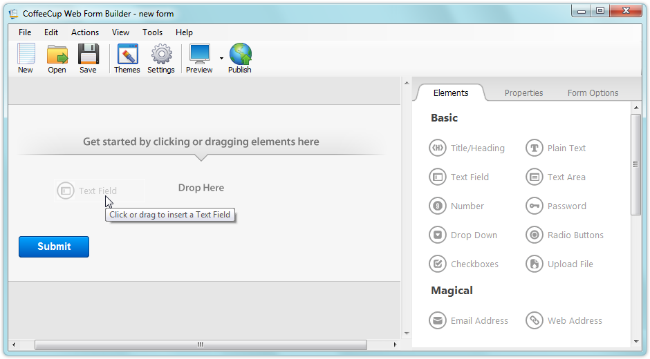Insert a Title/Heading element
This screenshot has width=650, height=359.
coord(467,148)
